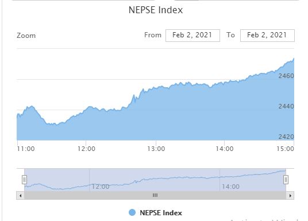Screen dimensions: 308x221
Task: Click the 2440 y-axis label
Action: [x=286, y=106]
